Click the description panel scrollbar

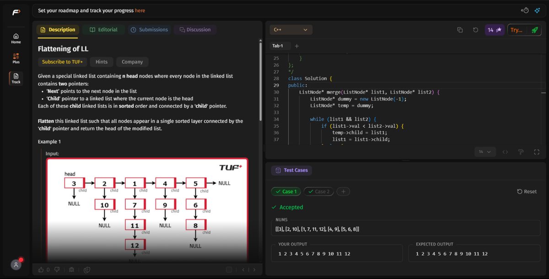(260, 82)
